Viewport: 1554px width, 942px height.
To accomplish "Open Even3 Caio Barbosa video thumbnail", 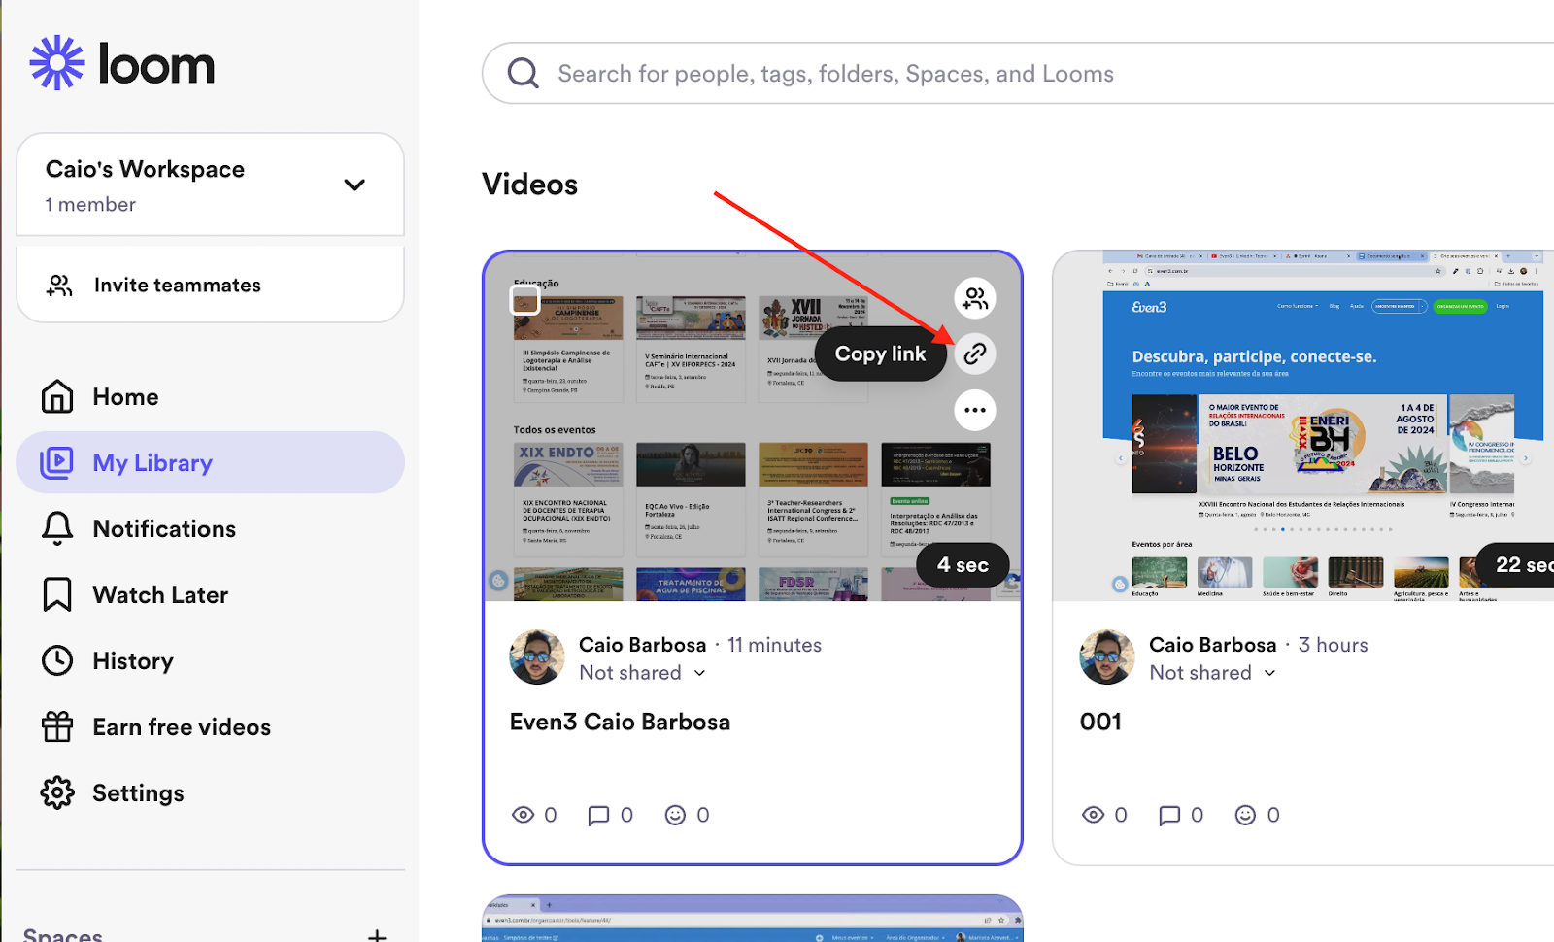I will 753,427.
